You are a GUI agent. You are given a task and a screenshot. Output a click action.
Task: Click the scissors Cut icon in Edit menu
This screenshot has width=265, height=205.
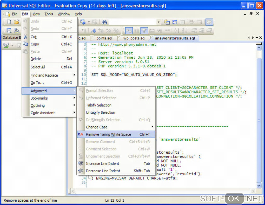[25, 37]
